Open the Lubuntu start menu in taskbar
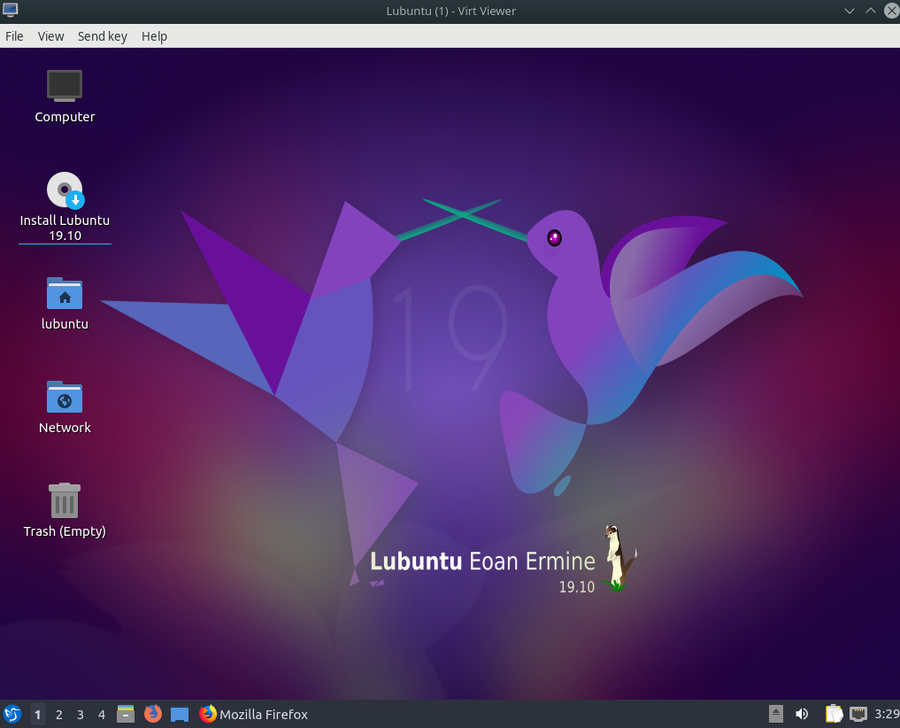This screenshot has width=900, height=728. [x=12, y=714]
